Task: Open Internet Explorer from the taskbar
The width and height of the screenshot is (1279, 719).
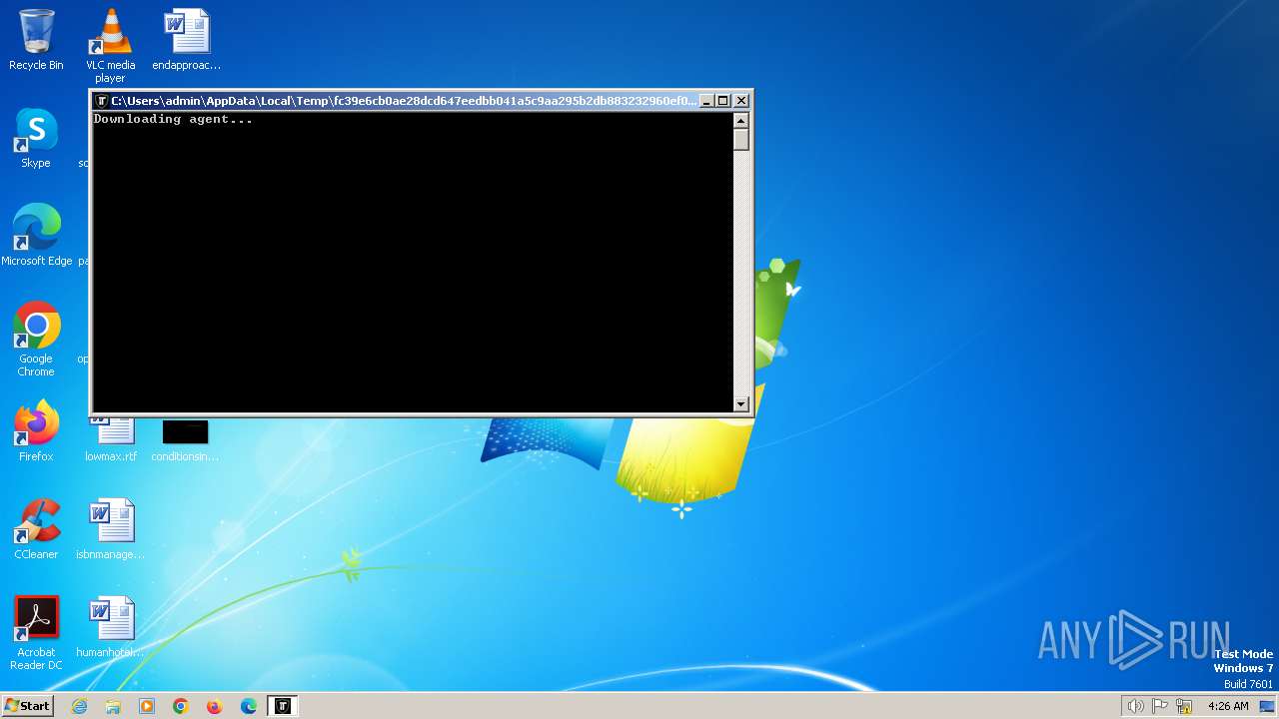Action: [79, 706]
